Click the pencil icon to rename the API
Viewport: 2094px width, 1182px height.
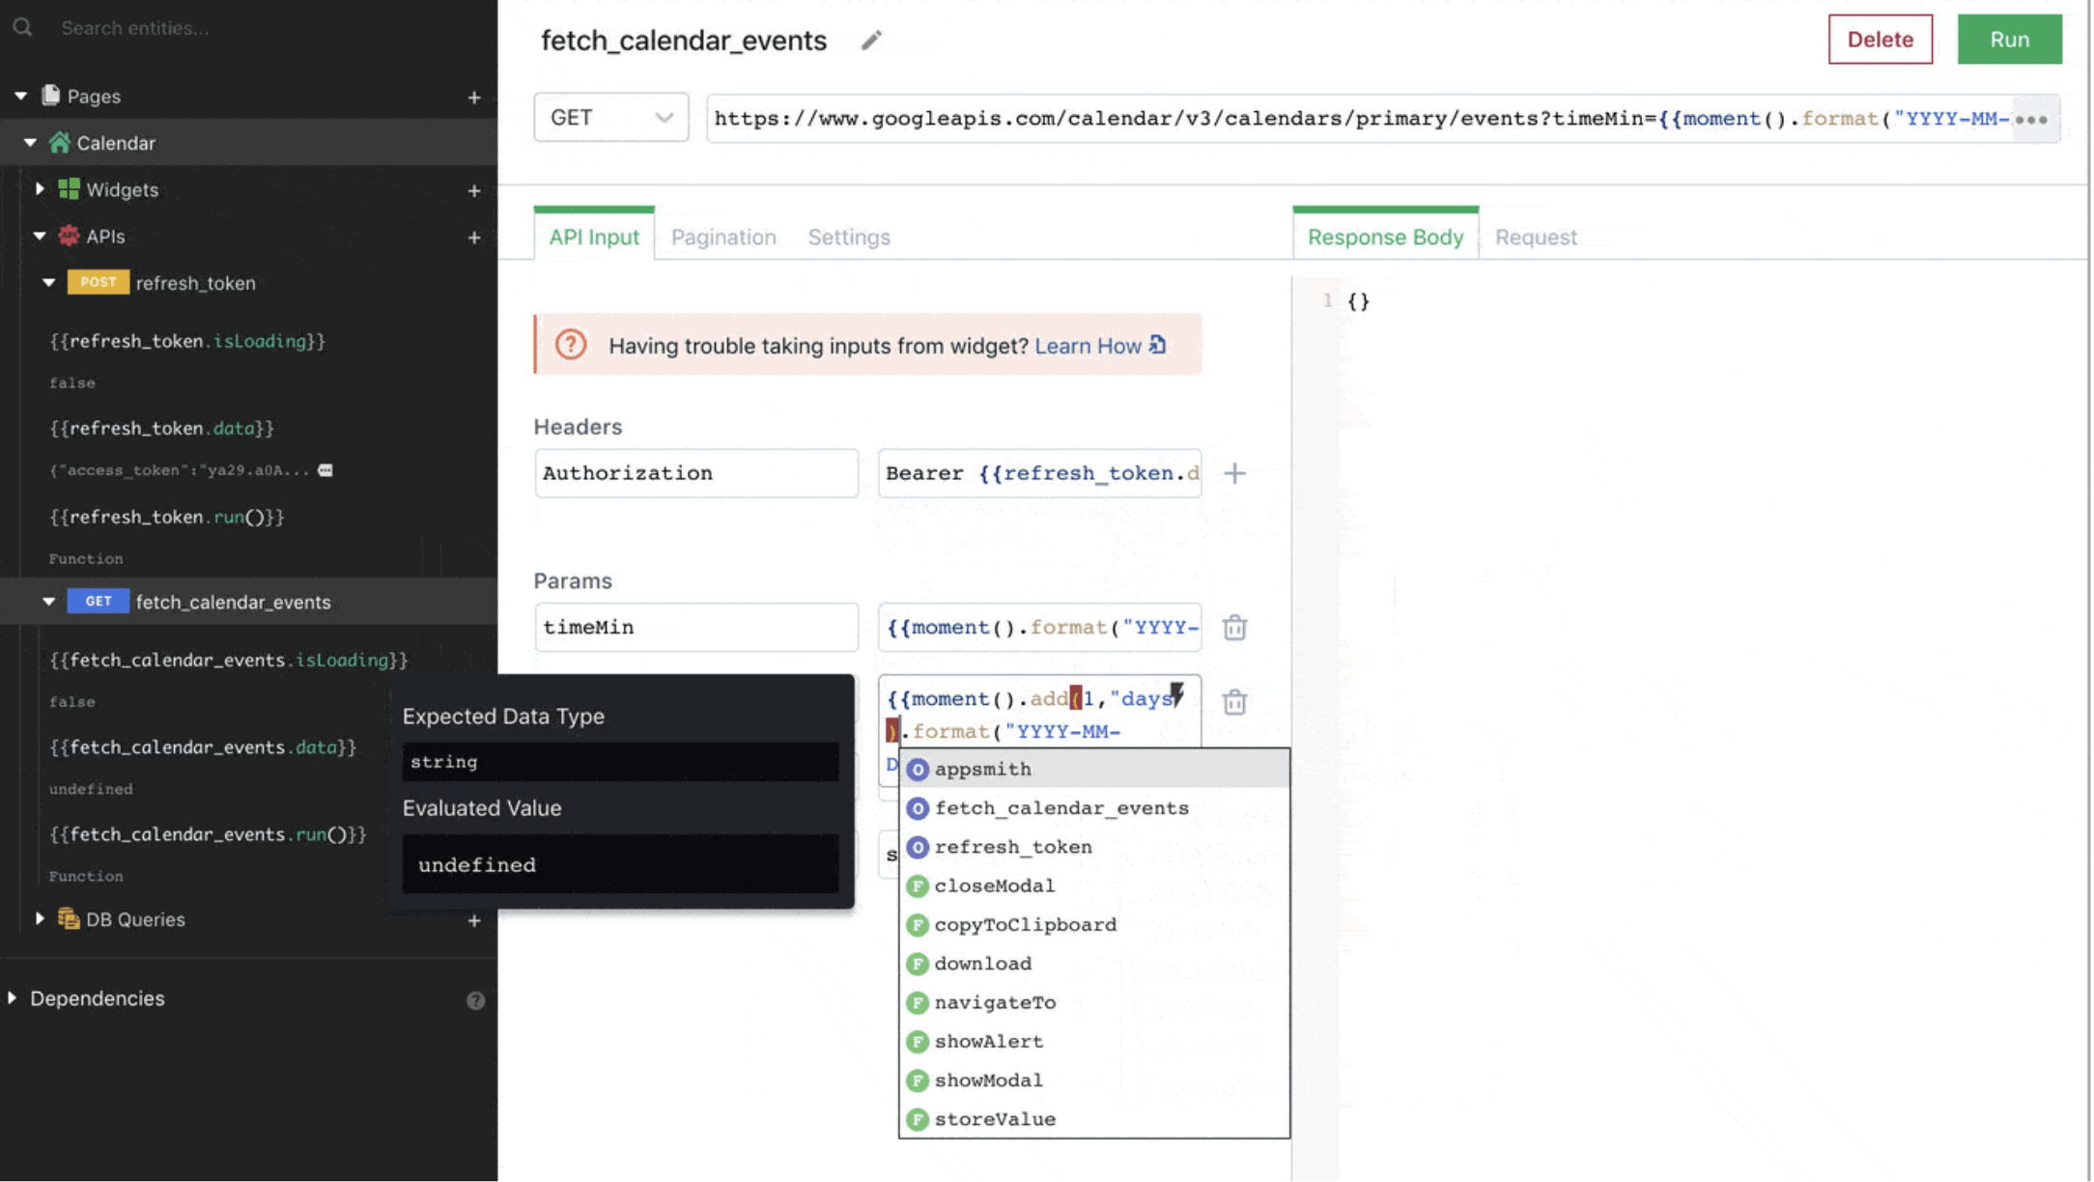click(x=871, y=40)
